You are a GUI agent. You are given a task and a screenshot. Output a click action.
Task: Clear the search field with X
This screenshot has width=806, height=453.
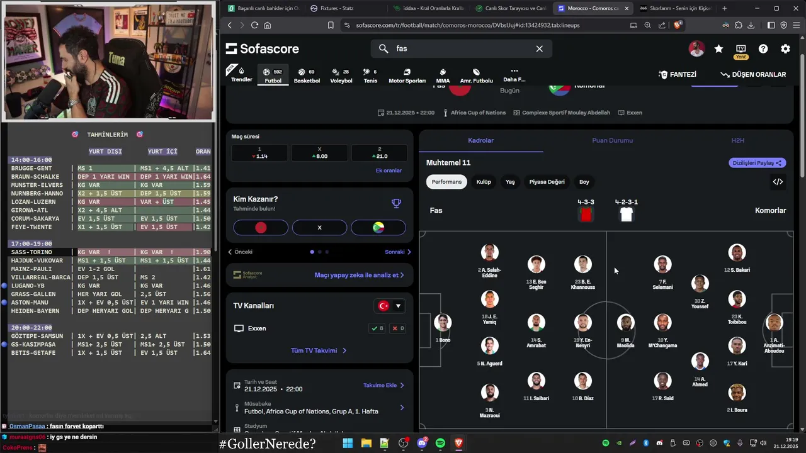[x=539, y=48]
